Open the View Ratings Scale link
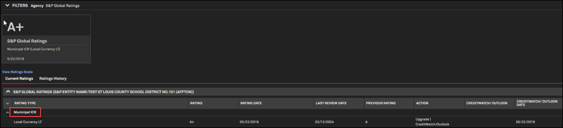The height and width of the screenshot is (128, 563). click(x=17, y=72)
